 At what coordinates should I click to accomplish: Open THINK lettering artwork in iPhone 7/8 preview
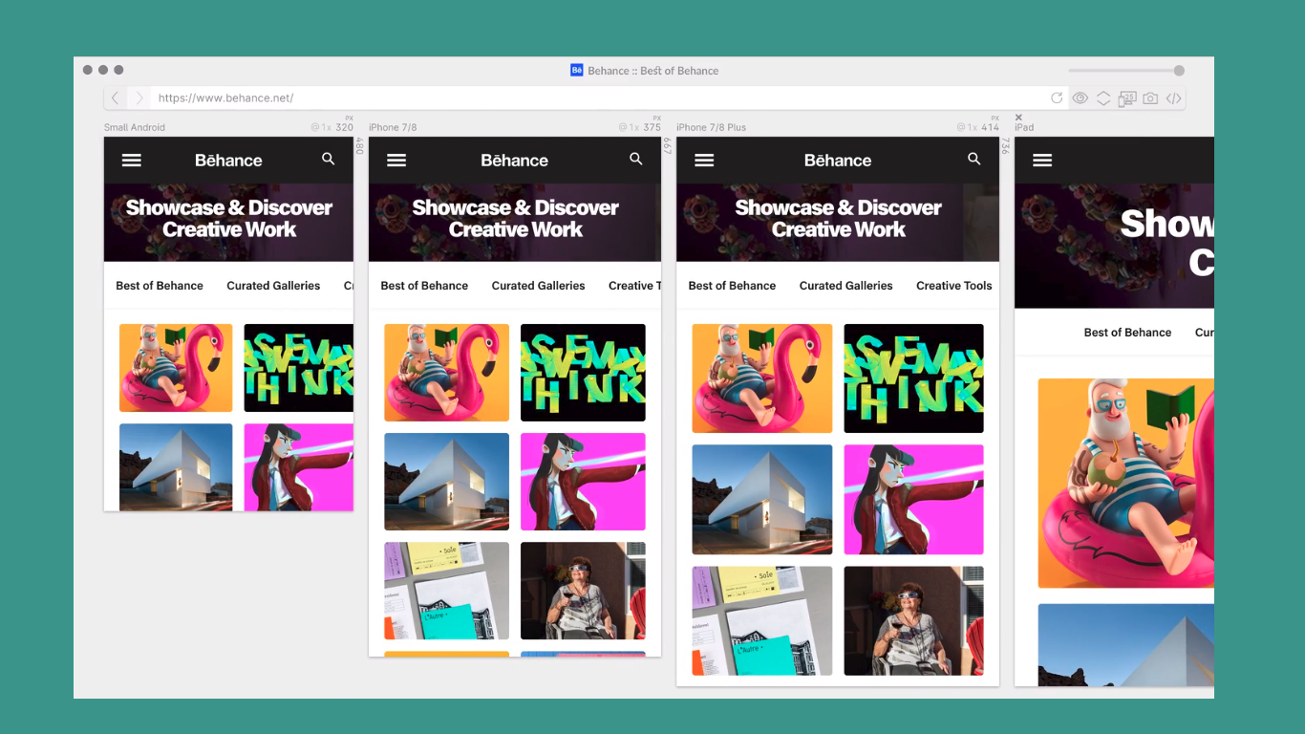click(x=583, y=373)
